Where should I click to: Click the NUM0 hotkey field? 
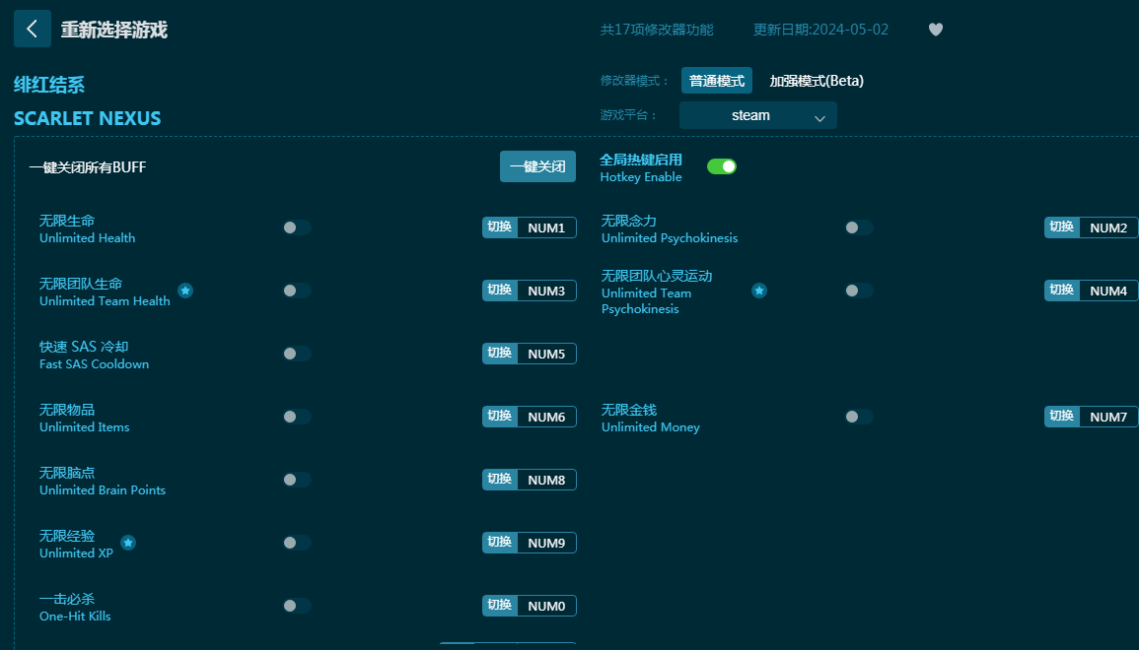tap(547, 607)
